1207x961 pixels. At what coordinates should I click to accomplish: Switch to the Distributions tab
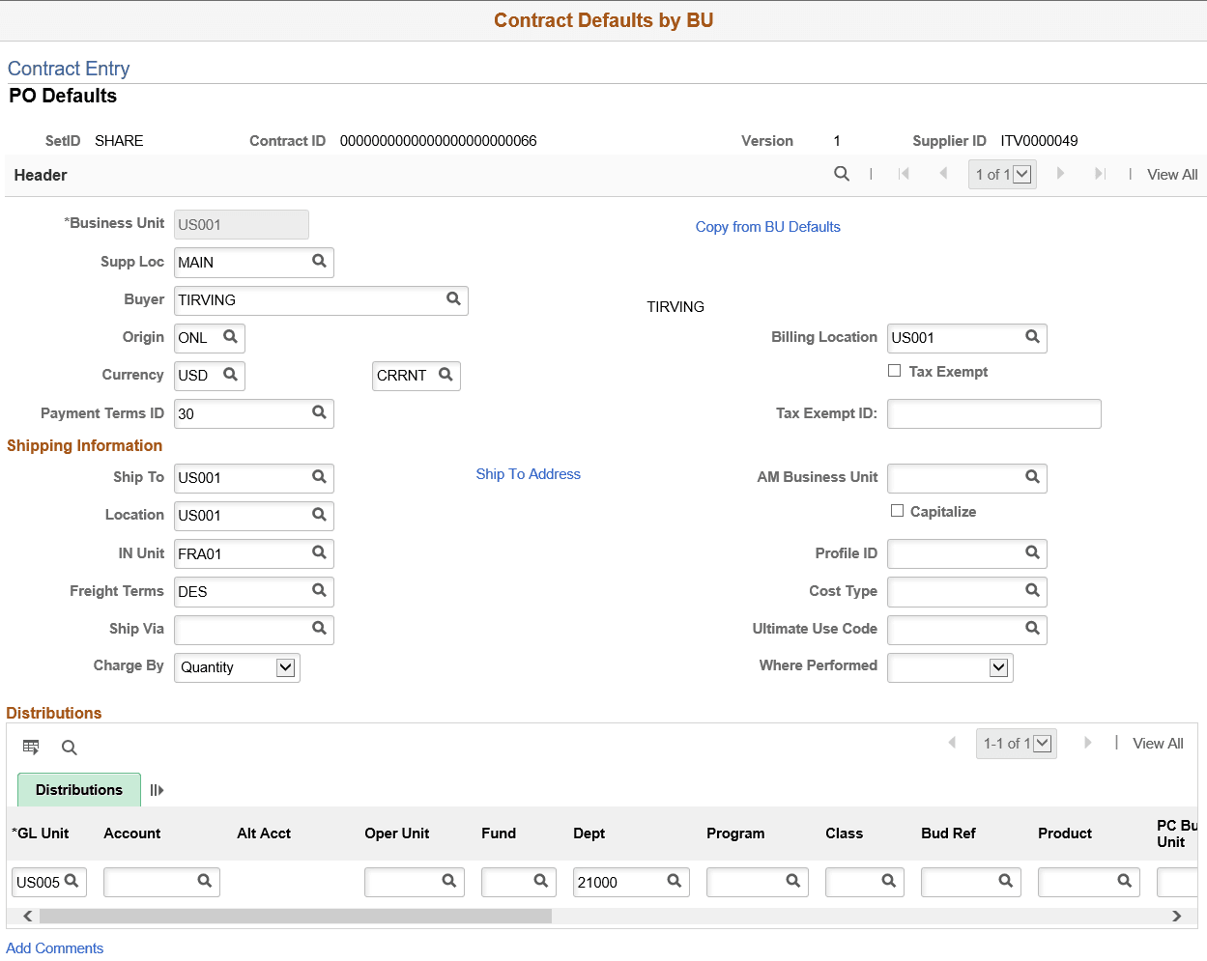(78, 789)
